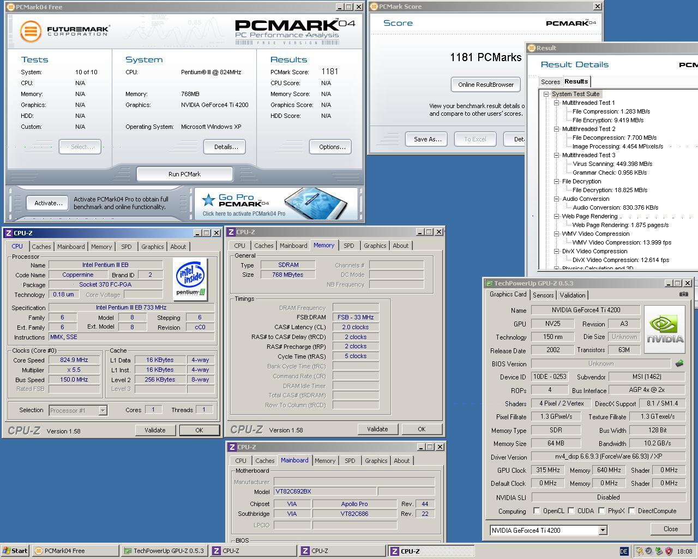Image resolution: width=698 pixels, height=559 pixels.
Task: Click the PCMark Score window title icon
Action: (374, 7)
